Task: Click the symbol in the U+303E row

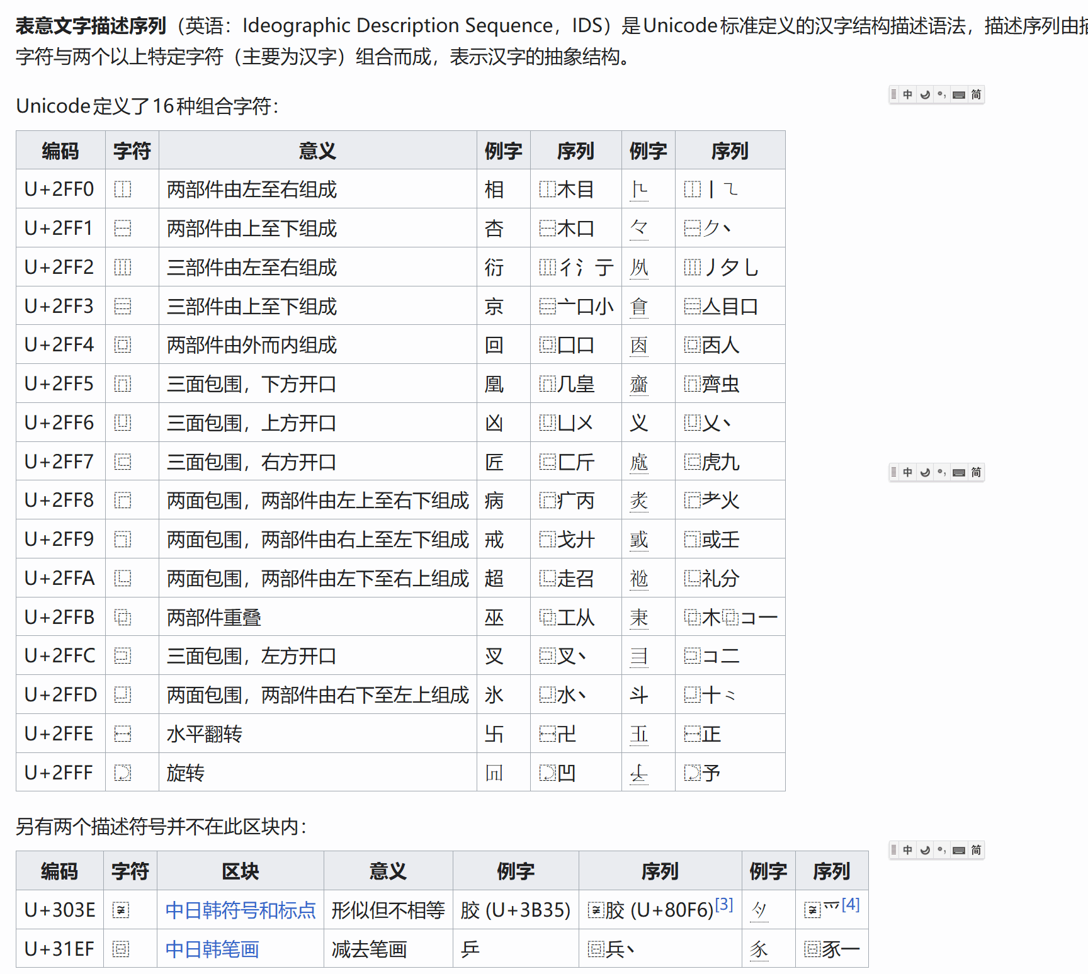Action: (x=121, y=910)
